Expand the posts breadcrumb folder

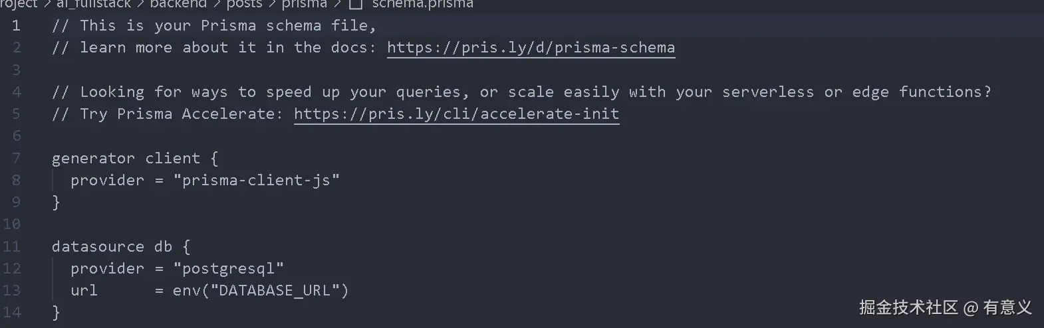pos(244,4)
